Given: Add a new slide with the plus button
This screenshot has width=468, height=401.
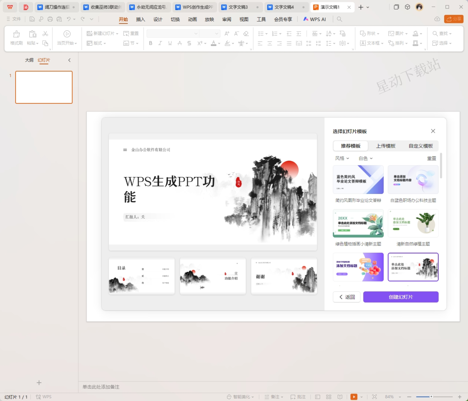Looking at the screenshot, I should tap(39, 383).
